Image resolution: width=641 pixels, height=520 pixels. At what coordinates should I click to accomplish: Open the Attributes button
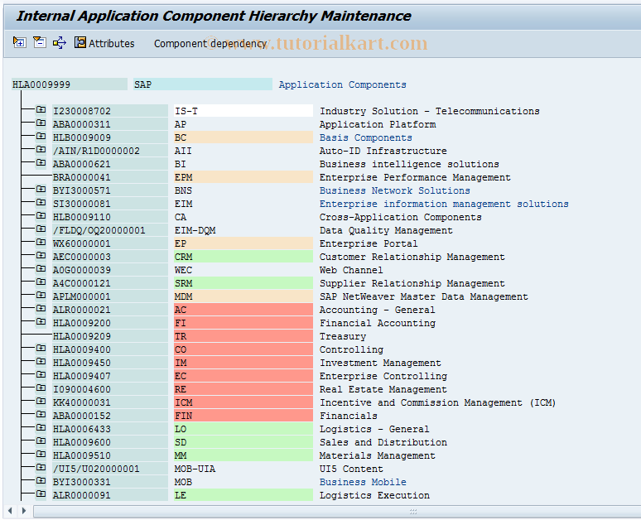point(104,43)
